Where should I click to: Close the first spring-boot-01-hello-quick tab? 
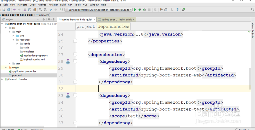94,19
